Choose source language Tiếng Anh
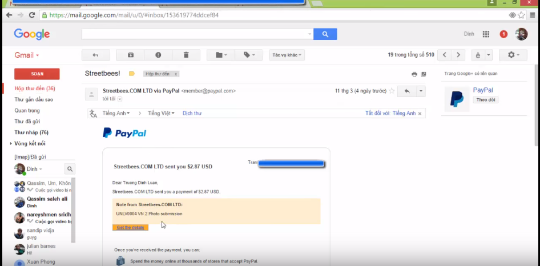 coord(116,113)
